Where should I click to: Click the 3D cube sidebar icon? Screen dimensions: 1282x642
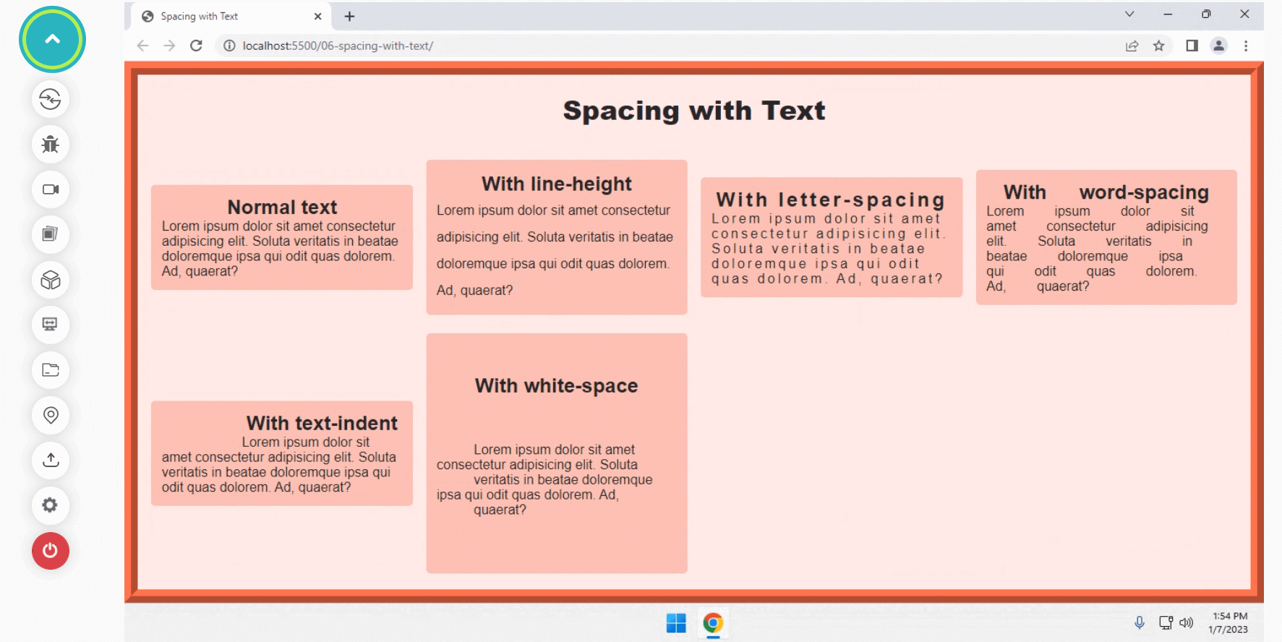(51, 280)
